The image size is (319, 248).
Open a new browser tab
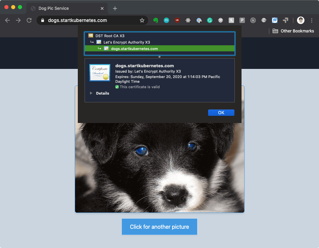[x=115, y=8]
